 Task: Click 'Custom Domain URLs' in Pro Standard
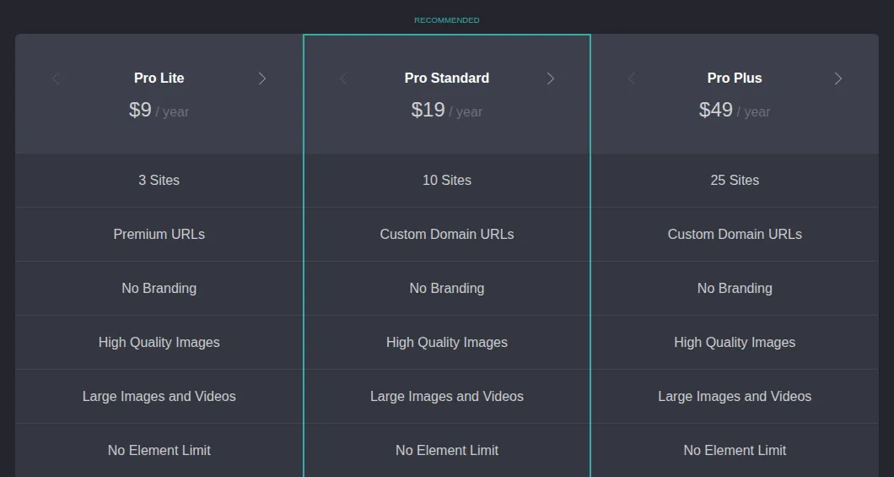447,235
